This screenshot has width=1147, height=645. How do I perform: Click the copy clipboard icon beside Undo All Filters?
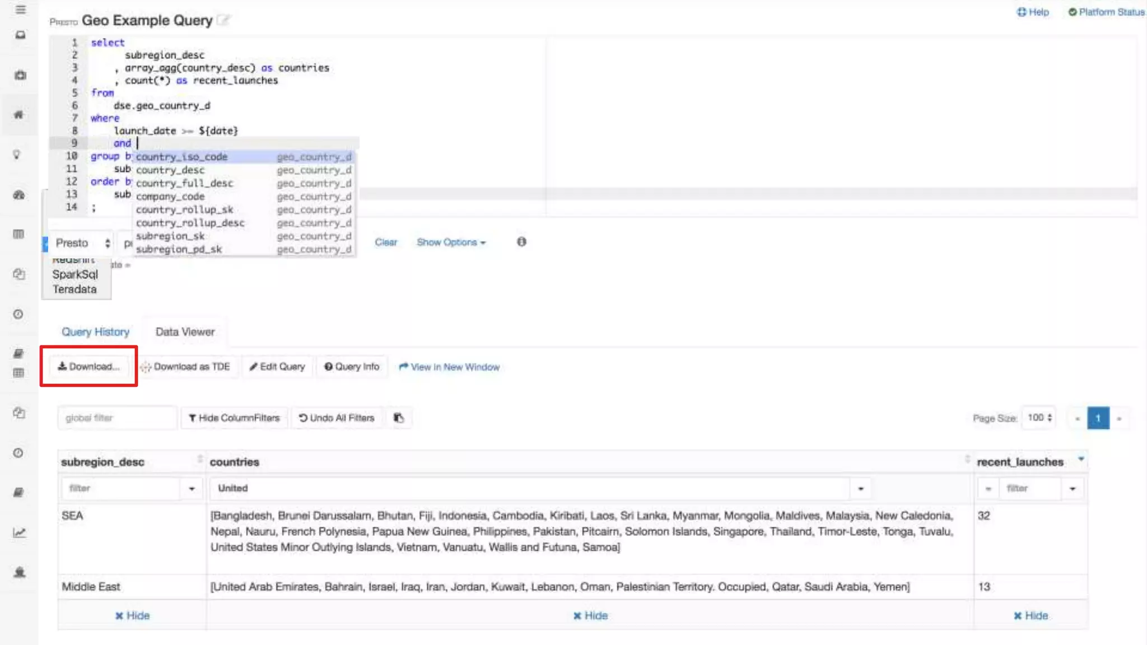click(x=399, y=418)
